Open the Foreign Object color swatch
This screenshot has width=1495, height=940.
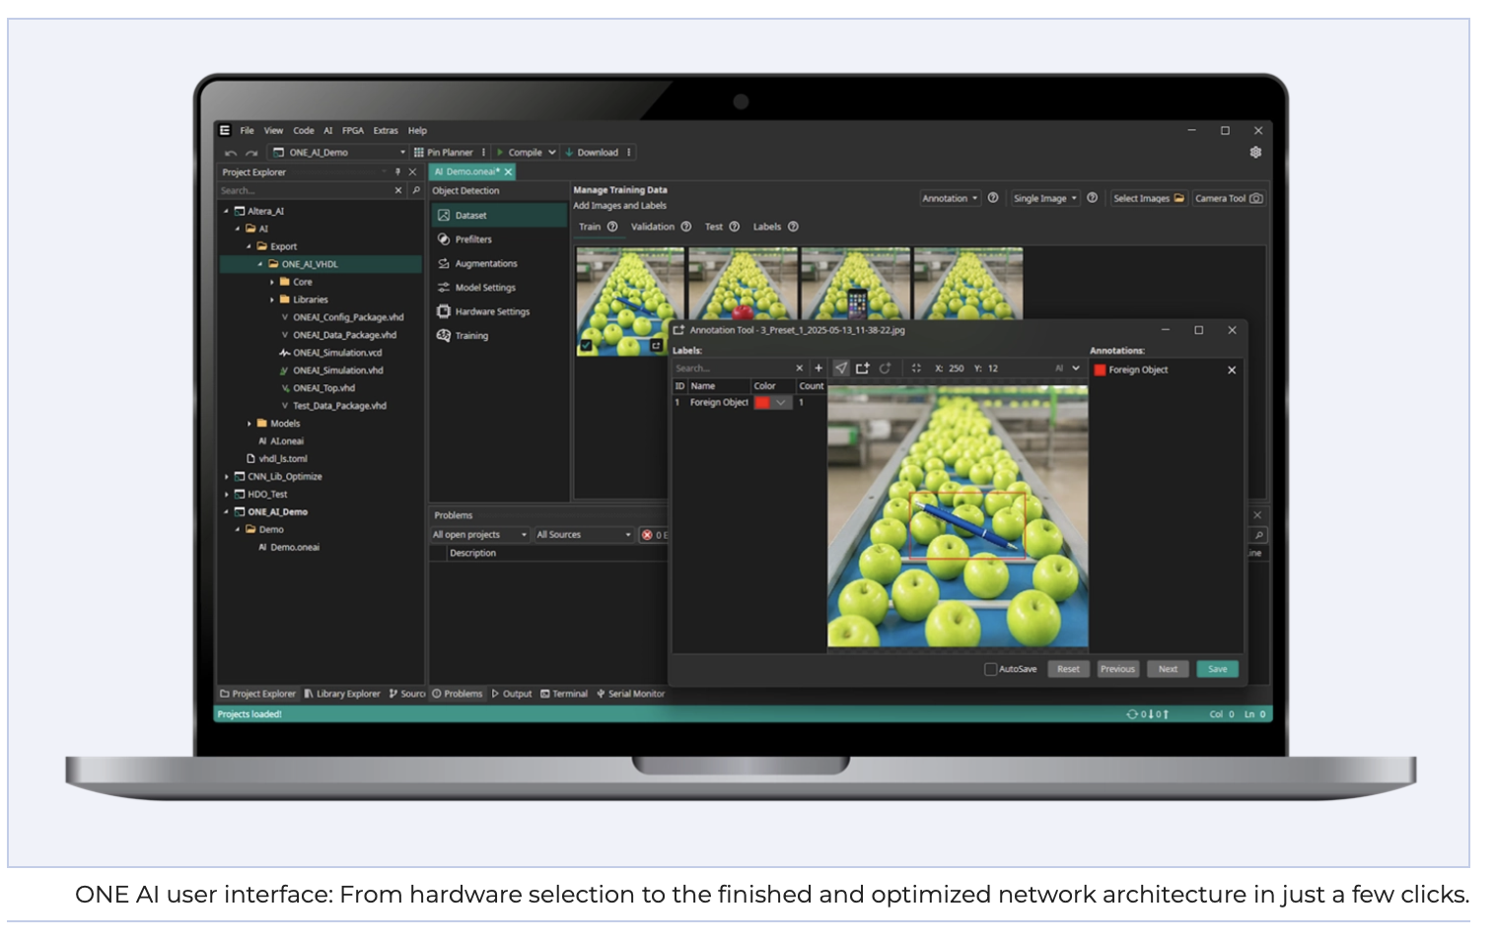(762, 402)
